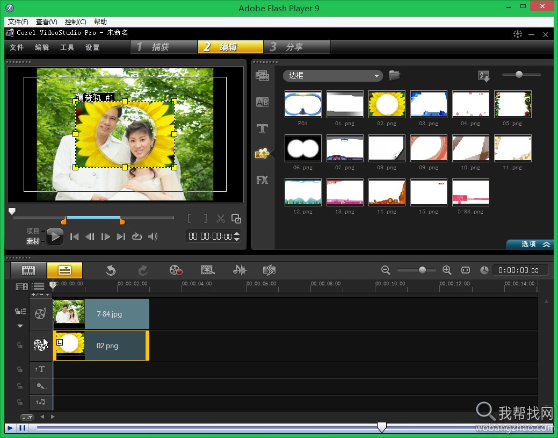This screenshot has width=558, height=438.
Task: Open the 设置 menu in VideoStudio
Action: (92, 47)
